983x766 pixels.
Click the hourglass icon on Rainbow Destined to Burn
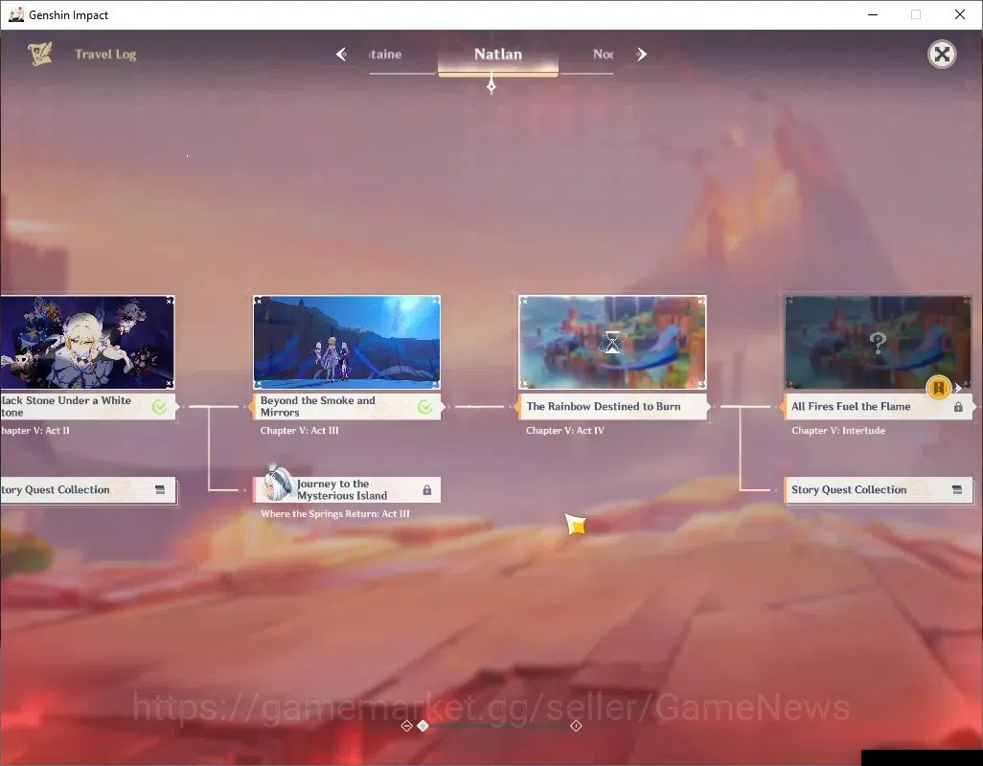(x=612, y=343)
